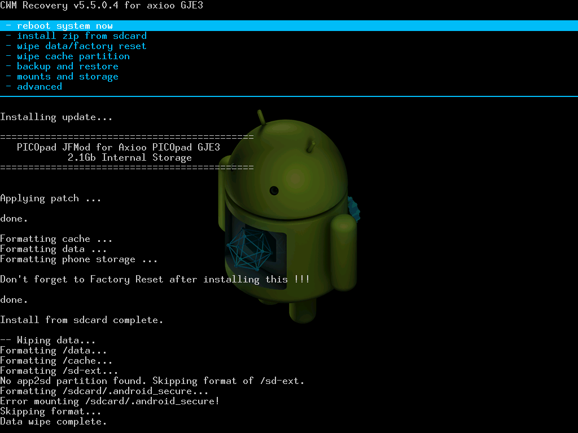Open 'backup and restore' menu
The width and height of the screenshot is (578, 433).
tap(63, 67)
